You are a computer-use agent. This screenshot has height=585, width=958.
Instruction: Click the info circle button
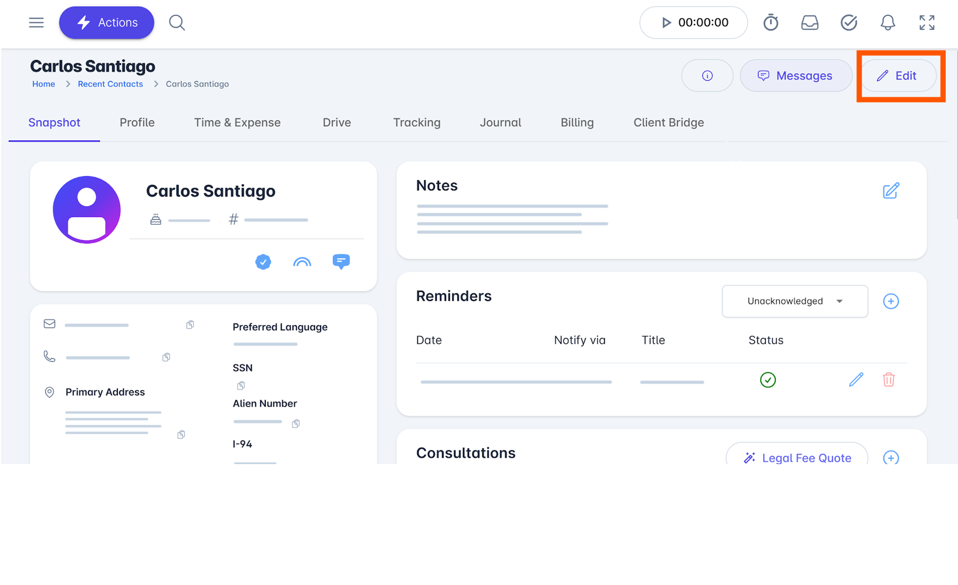point(707,76)
